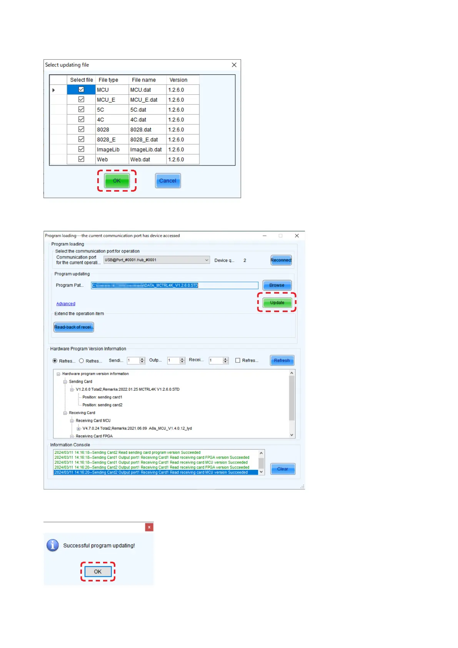Image resolution: width=458 pixels, height=648 pixels.
Task: Open the Advanced link
Action: point(66,304)
